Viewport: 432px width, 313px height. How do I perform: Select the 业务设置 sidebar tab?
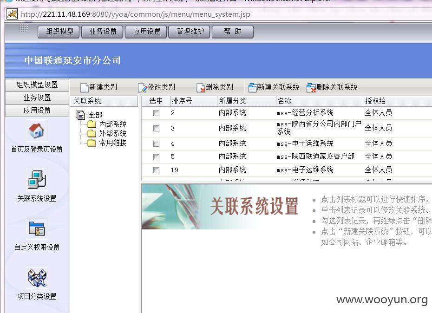pos(37,98)
